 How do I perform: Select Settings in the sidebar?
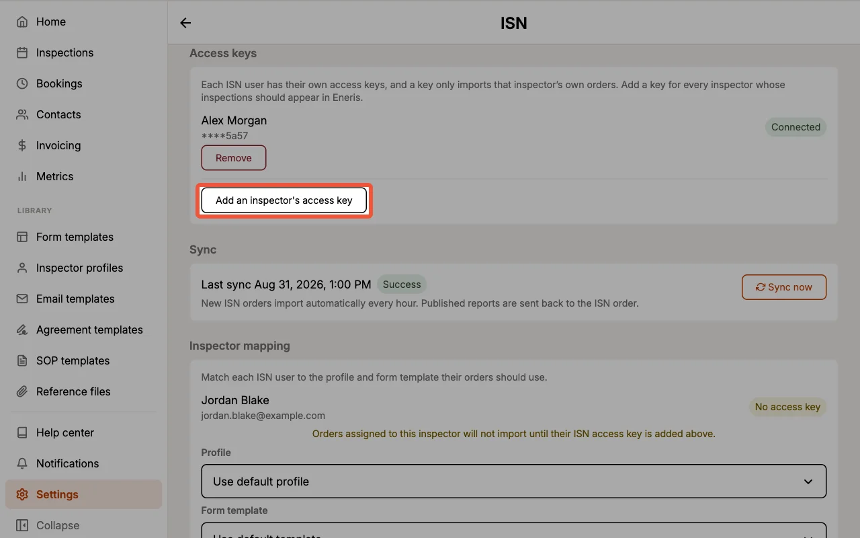click(x=84, y=494)
